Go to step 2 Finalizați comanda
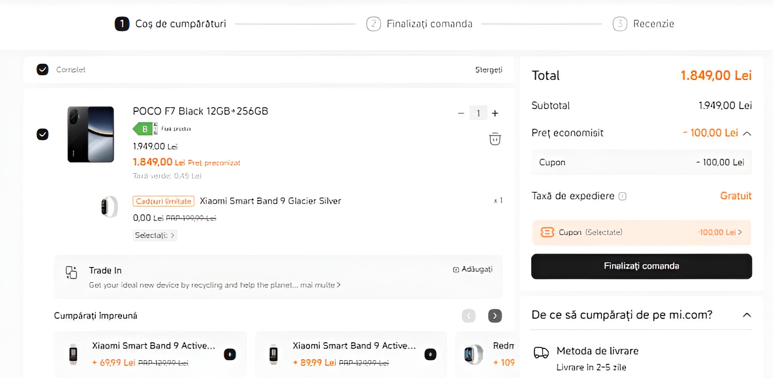 419,24
